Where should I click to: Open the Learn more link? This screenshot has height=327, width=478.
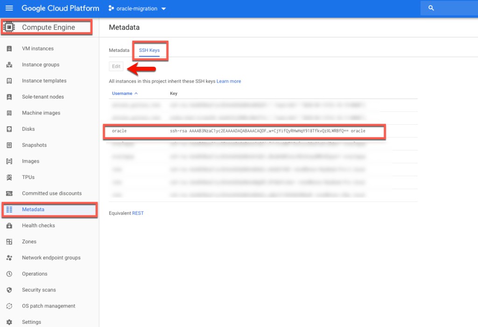(x=229, y=81)
